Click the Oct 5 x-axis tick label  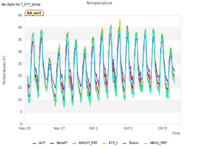(128, 128)
